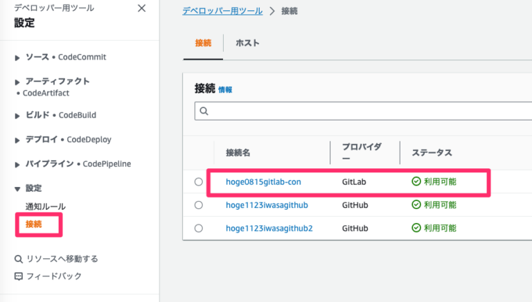532x302 pixels.
Task: Open リソースへ移動する link
Action: coord(62,259)
